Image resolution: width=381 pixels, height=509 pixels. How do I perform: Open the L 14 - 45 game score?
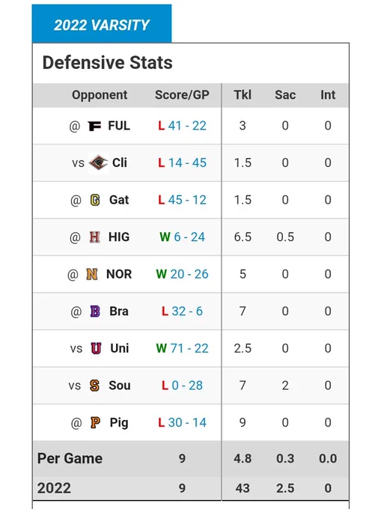pos(182,162)
